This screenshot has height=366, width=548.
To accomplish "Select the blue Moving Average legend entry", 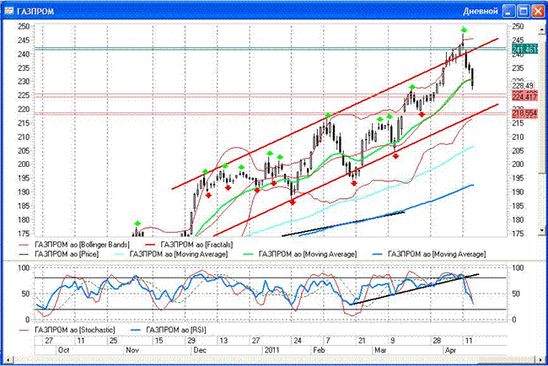I will coord(429,254).
